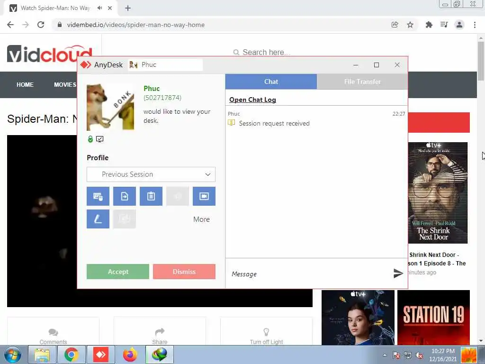Toggle the greyed-out lock desktop permission
The height and width of the screenshot is (364, 485).
click(x=125, y=219)
